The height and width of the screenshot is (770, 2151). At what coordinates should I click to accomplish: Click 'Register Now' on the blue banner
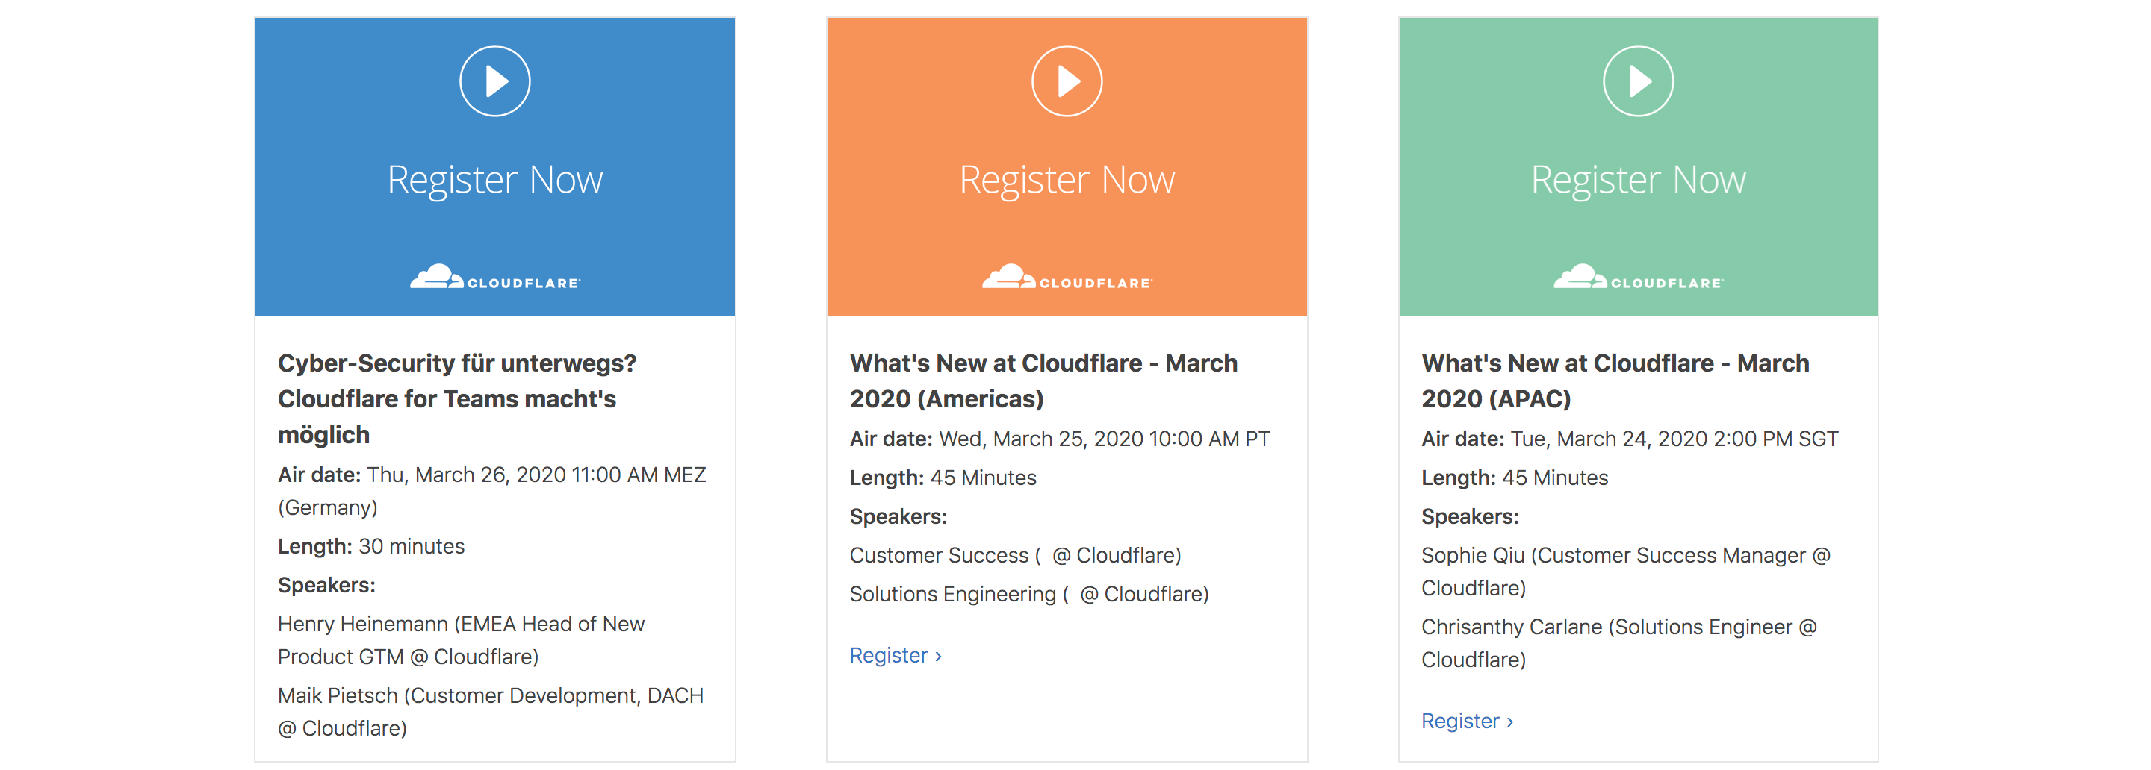pos(495,181)
